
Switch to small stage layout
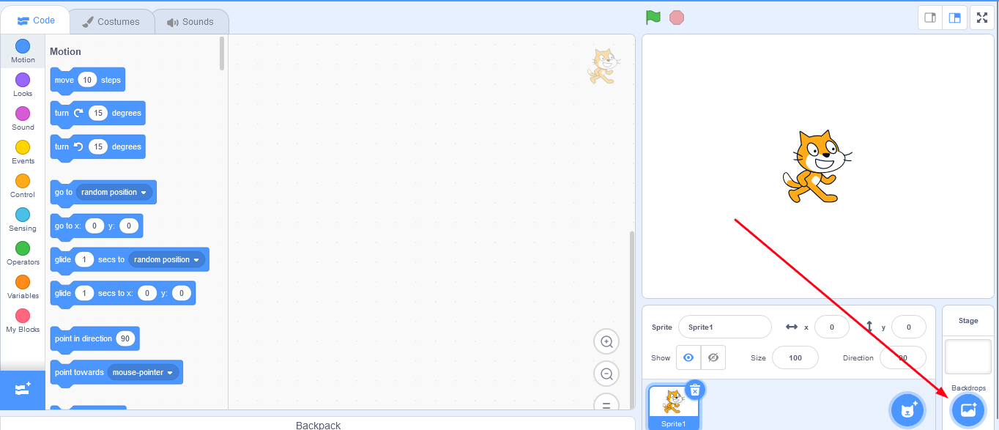[x=930, y=18]
